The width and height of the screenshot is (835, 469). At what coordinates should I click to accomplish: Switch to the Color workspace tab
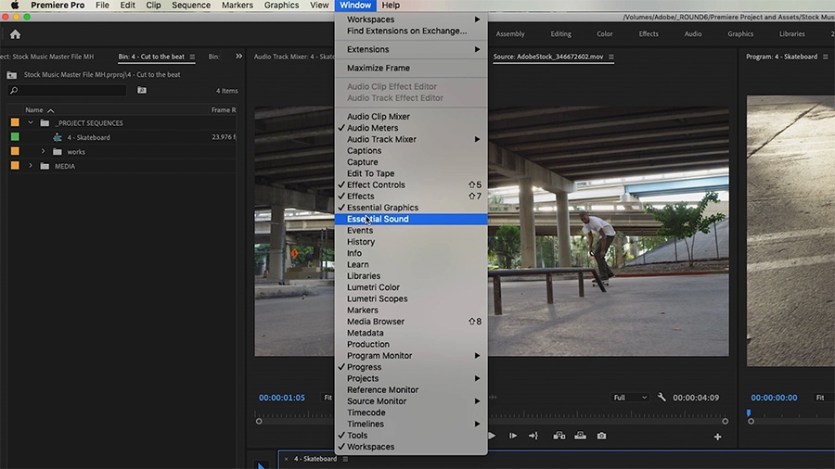coord(604,34)
